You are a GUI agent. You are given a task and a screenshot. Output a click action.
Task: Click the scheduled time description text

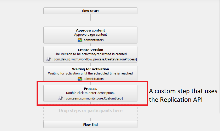[90, 73]
